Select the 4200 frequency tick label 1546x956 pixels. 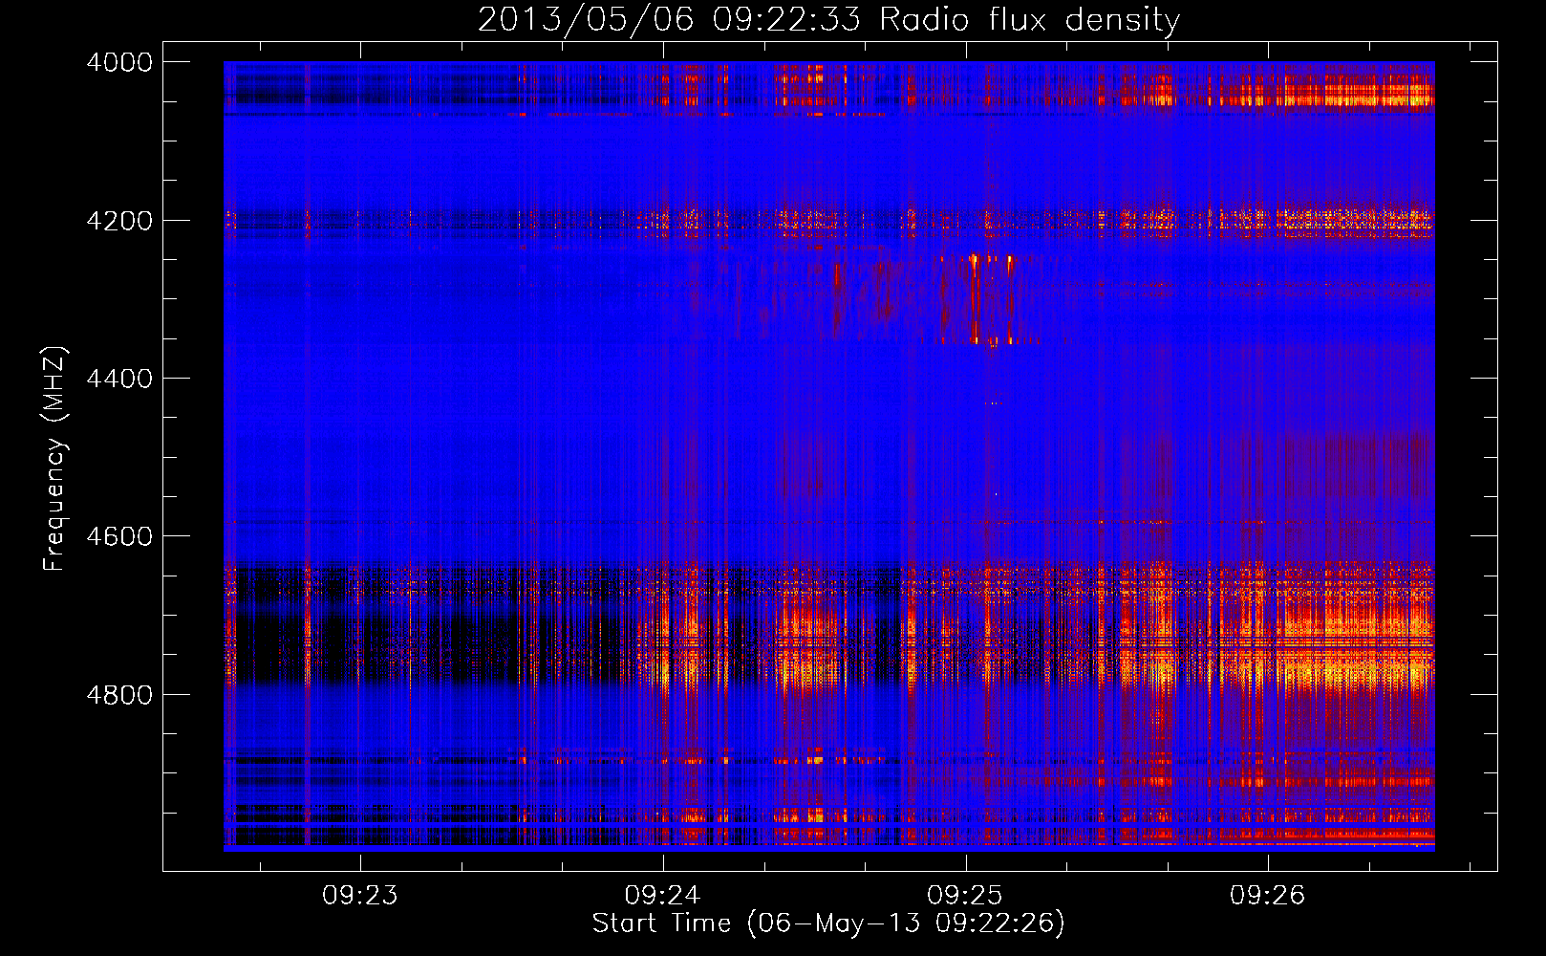(119, 221)
